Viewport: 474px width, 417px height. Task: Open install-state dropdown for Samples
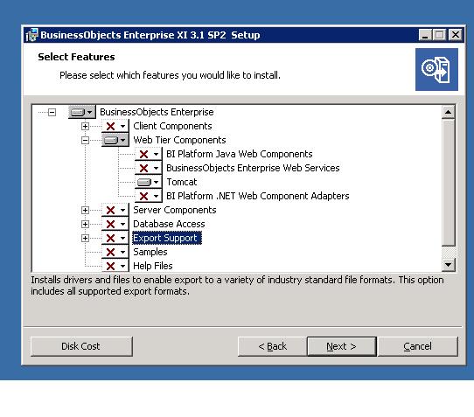click(x=115, y=252)
